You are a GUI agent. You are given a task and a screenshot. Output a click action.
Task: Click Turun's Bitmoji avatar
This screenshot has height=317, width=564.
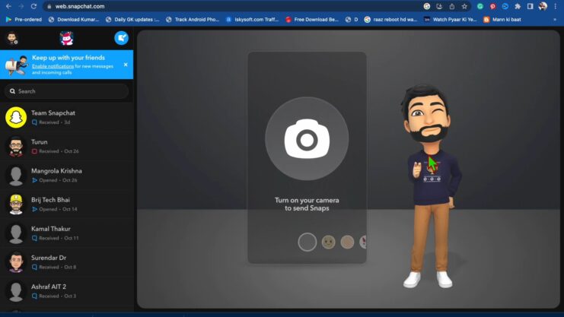[16, 147]
